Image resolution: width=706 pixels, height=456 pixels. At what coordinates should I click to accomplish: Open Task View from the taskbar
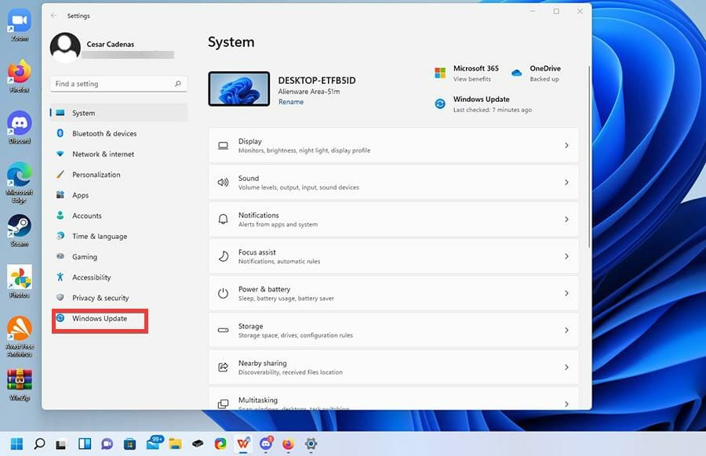(x=61, y=444)
